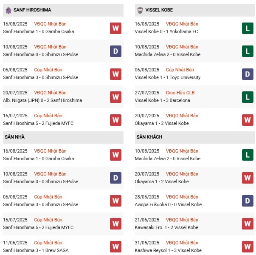
Task: Click the Sanf Hiroshima club logo
Action: pos(8,10)
